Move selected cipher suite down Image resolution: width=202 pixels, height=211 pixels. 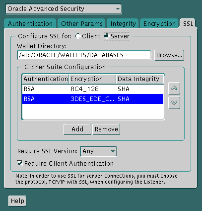coord(174,103)
